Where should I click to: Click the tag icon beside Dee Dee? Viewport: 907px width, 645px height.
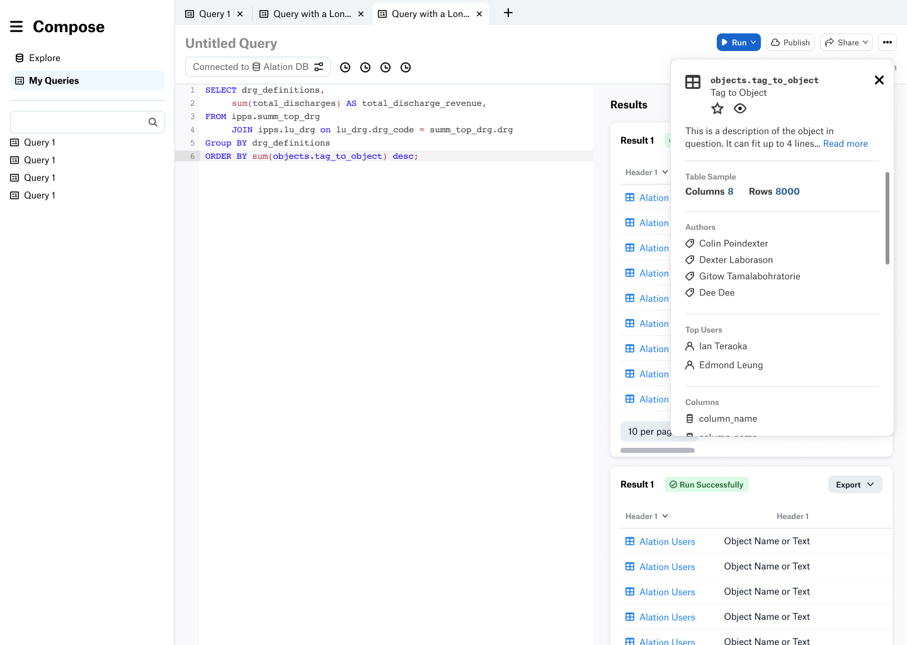click(690, 292)
